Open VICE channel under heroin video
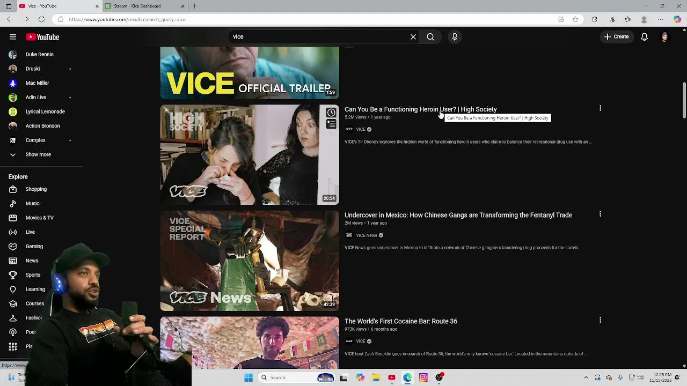The height and width of the screenshot is (386, 687). (x=361, y=129)
